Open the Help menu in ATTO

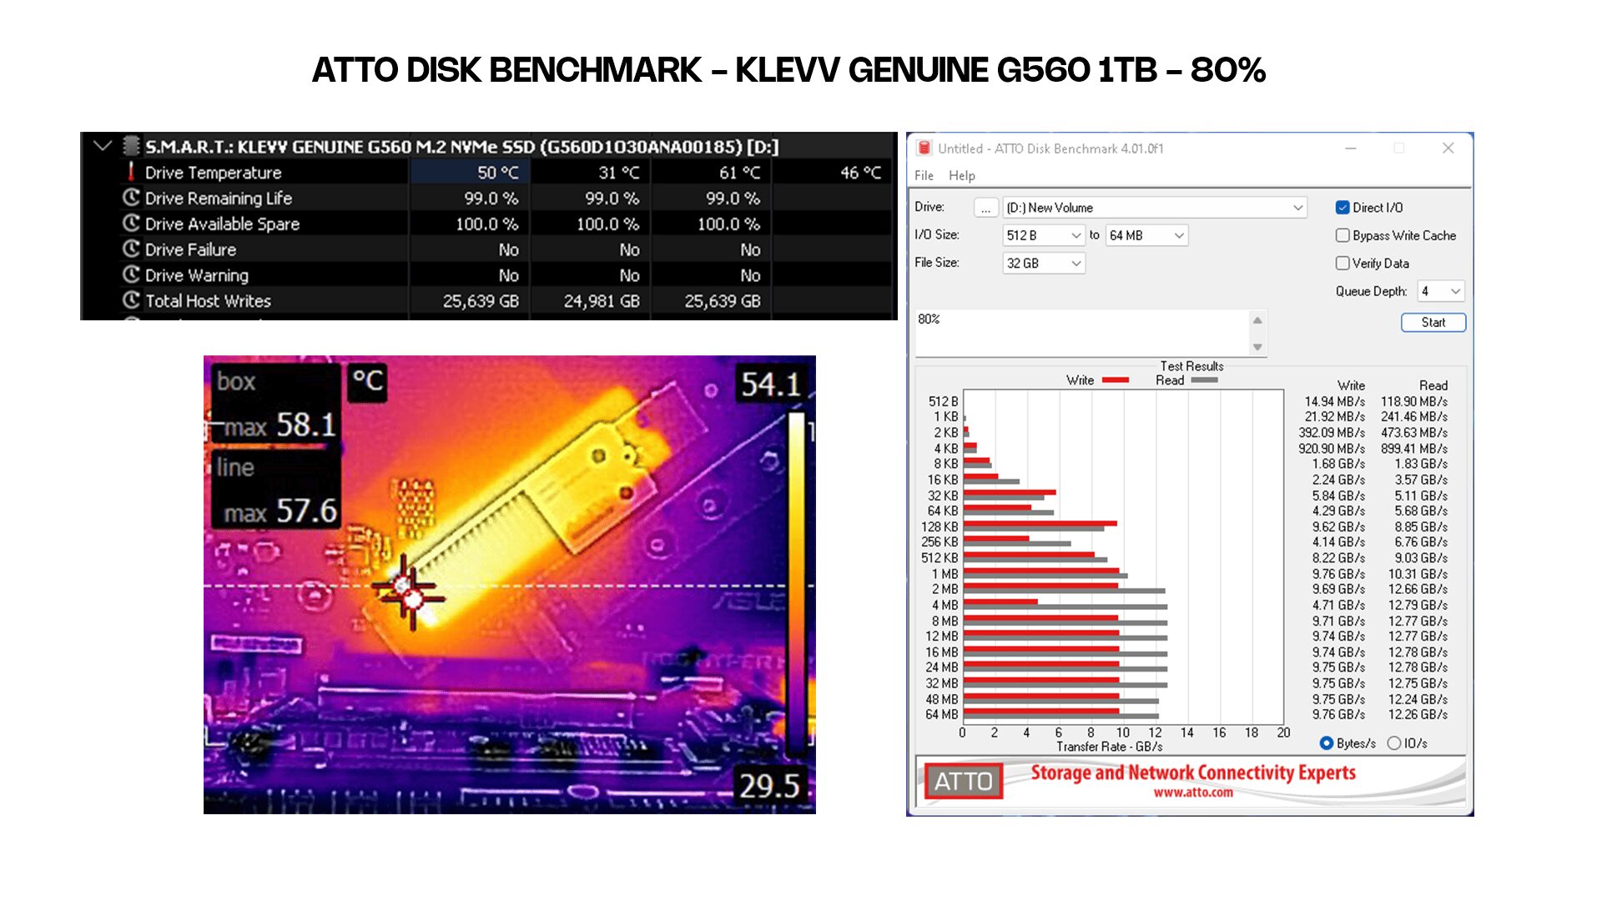coord(961,175)
